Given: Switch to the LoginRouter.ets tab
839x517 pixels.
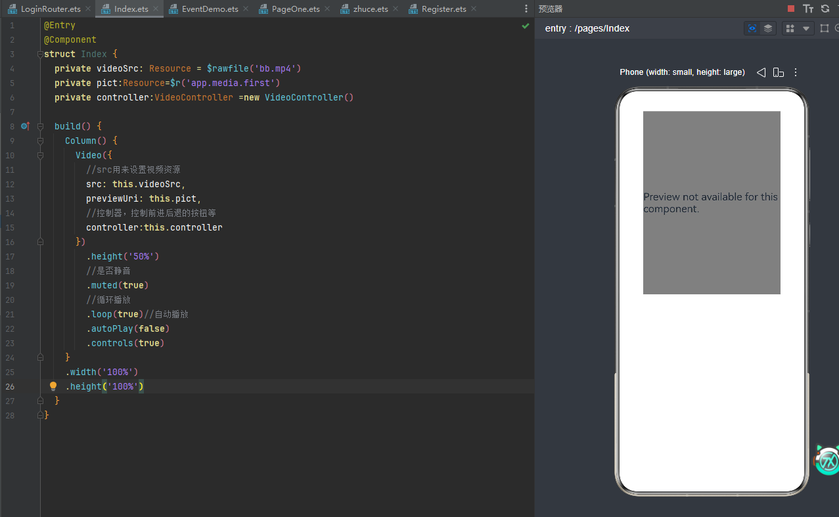Looking at the screenshot, I should 51,9.
